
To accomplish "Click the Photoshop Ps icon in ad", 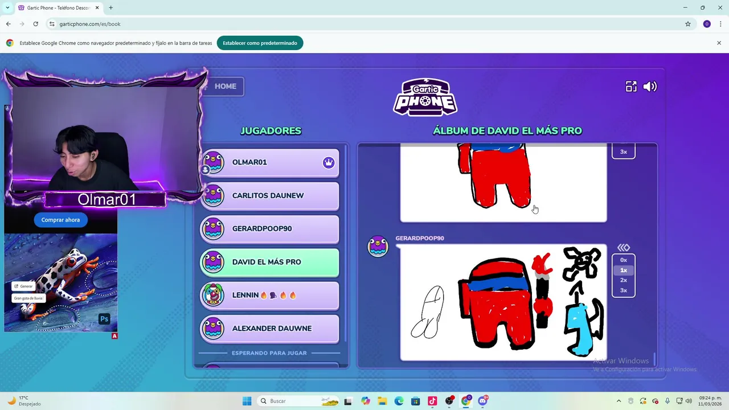I will click(104, 319).
